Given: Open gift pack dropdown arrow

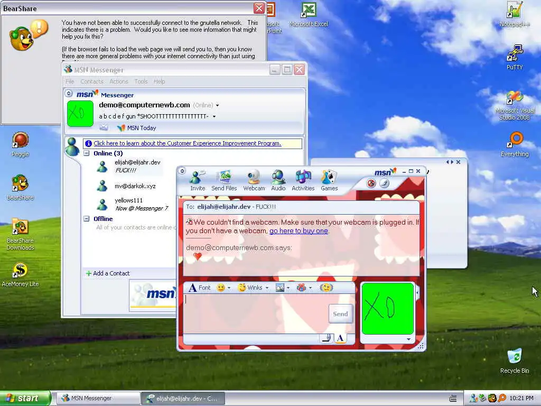Looking at the screenshot, I should click(310, 288).
